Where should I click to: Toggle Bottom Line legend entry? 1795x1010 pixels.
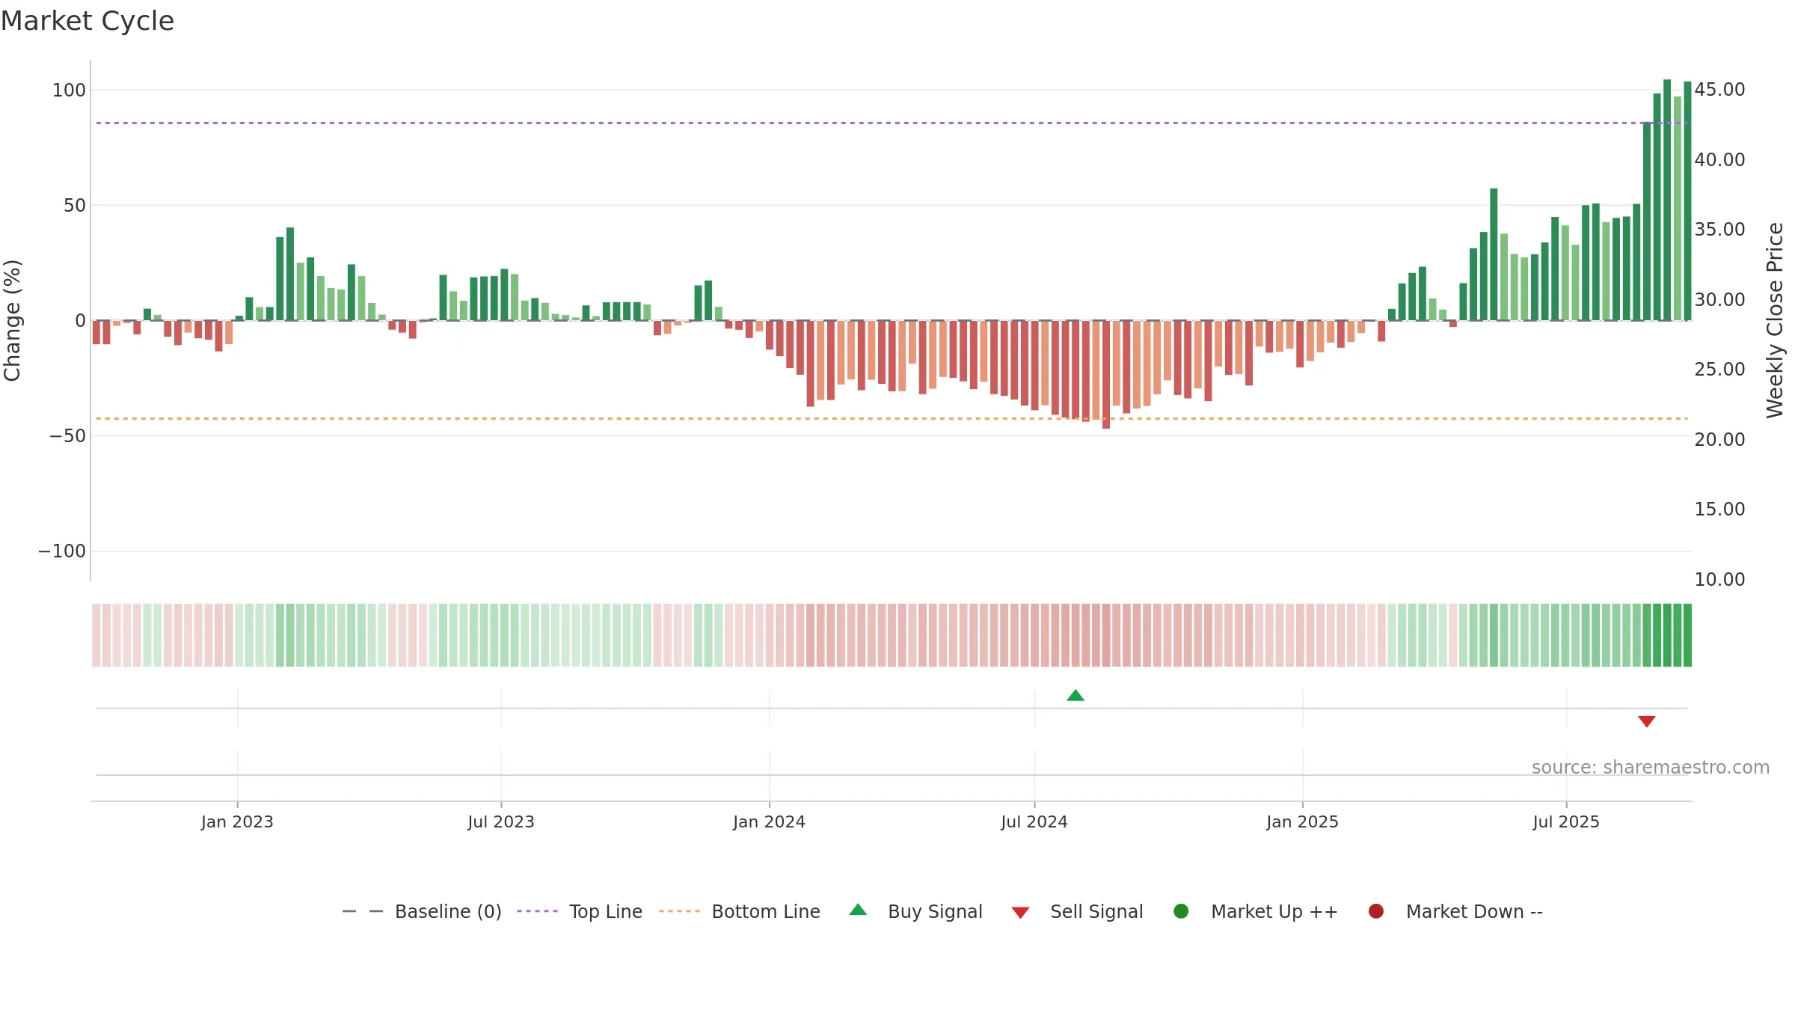(x=740, y=911)
